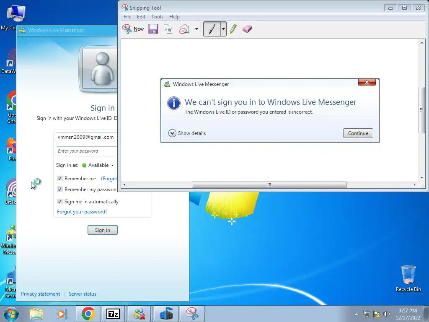Select the Firefox desktop shortcut
The height and width of the screenshot is (322, 429).
pos(11,149)
